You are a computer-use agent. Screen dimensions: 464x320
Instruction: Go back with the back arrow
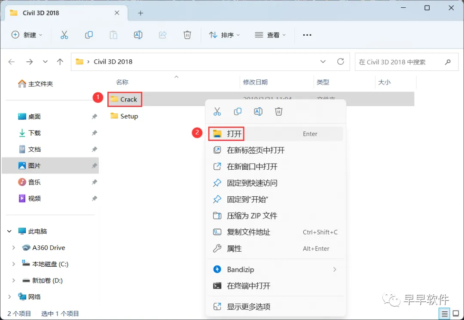(x=12, y=61)
